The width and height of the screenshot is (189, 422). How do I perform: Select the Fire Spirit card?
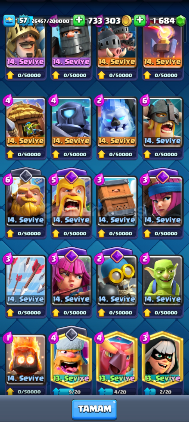[26, 360]
